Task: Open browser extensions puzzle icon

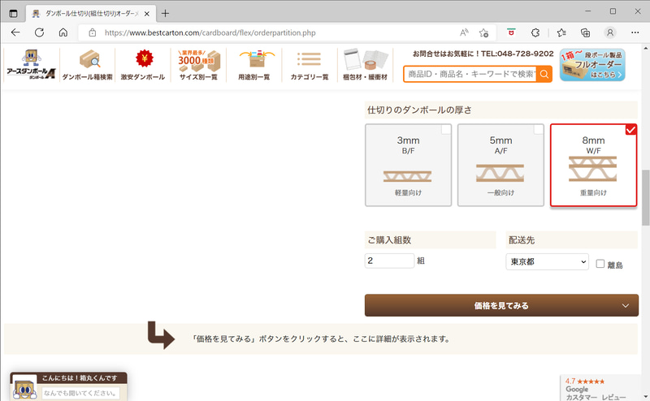Action: [535, 32]
